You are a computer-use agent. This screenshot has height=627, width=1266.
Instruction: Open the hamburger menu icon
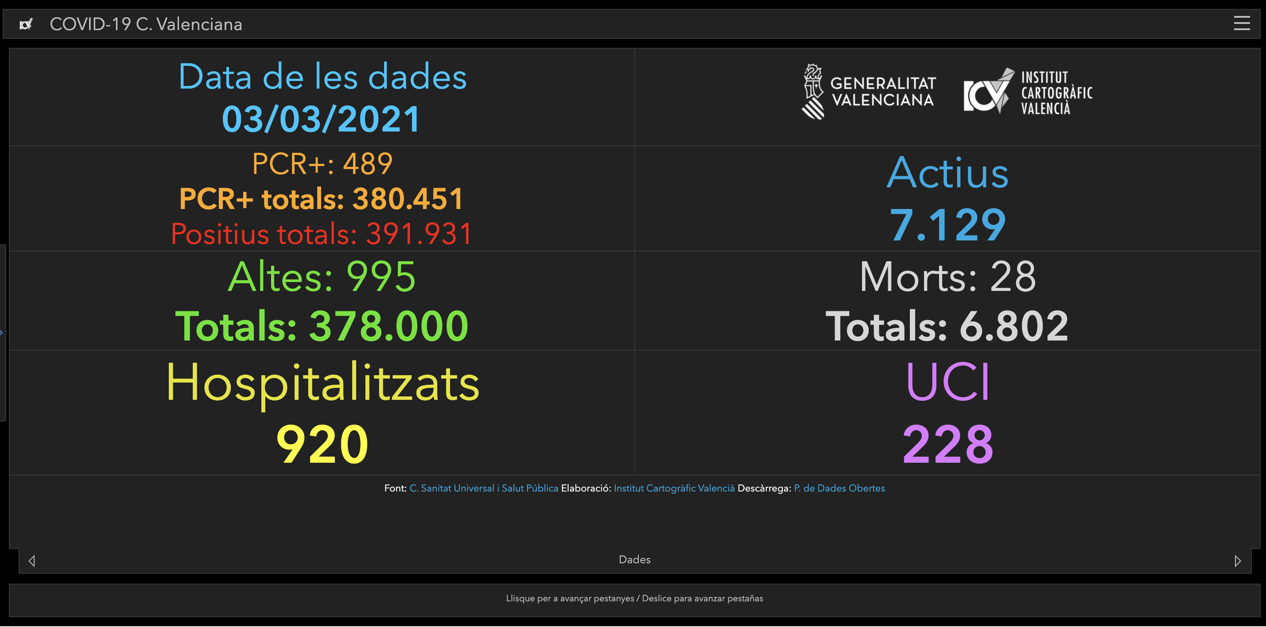click(1242, 23)
